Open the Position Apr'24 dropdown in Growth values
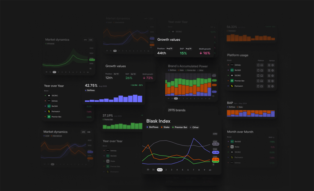Image resolution: width=314 pixels, height=191 pixels. click(x=116, y=74)
